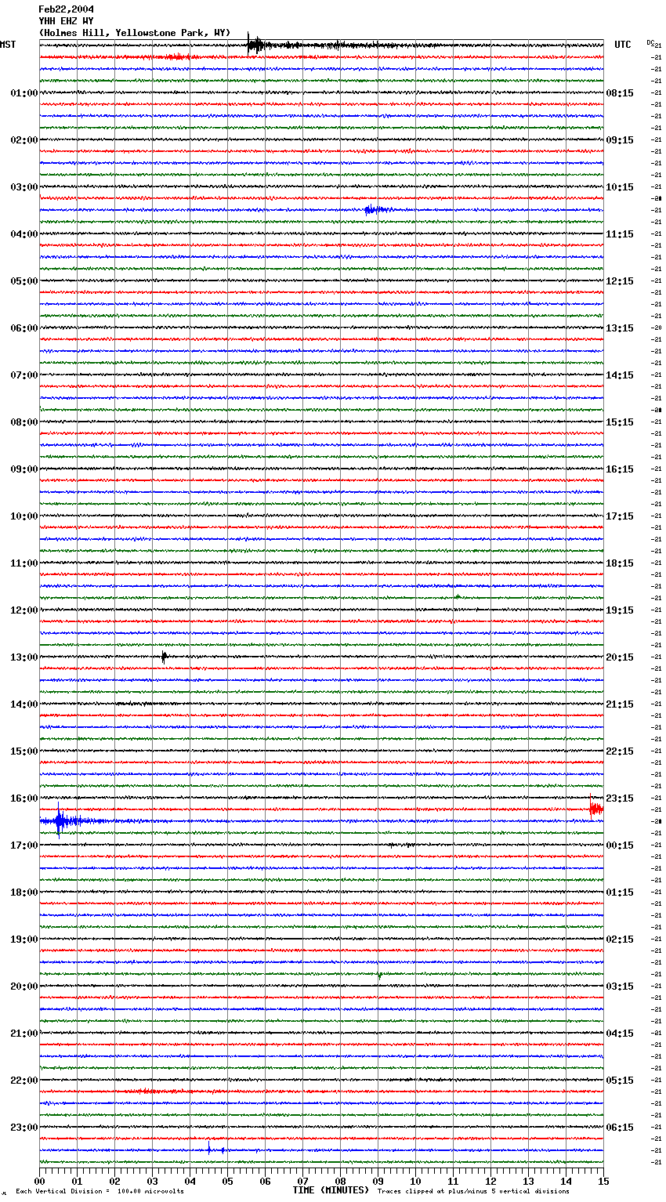Click the 18:15 UTC time label
666x1202 pixels.
tap(620, 563)
